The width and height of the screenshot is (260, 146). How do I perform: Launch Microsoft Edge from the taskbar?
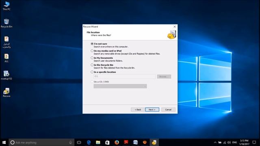click(x=89, y=142)
